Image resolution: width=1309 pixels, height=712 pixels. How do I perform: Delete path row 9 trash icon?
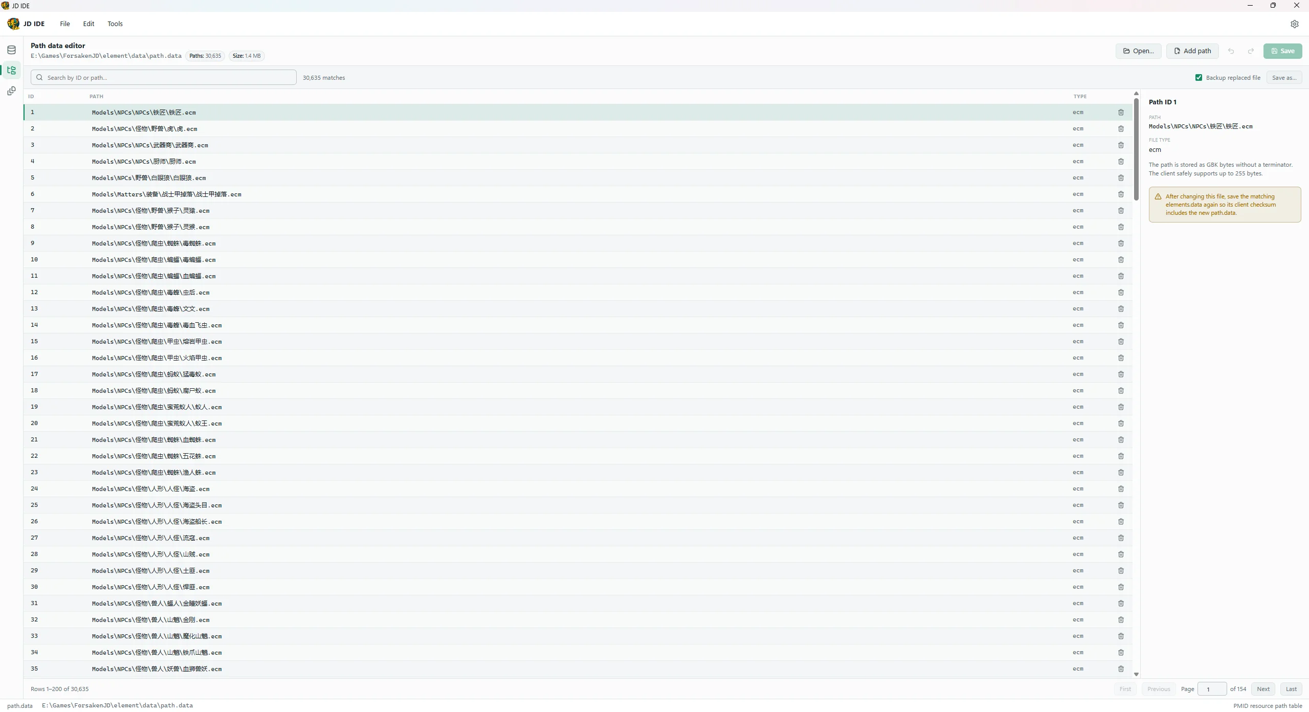coord(1121,243)
